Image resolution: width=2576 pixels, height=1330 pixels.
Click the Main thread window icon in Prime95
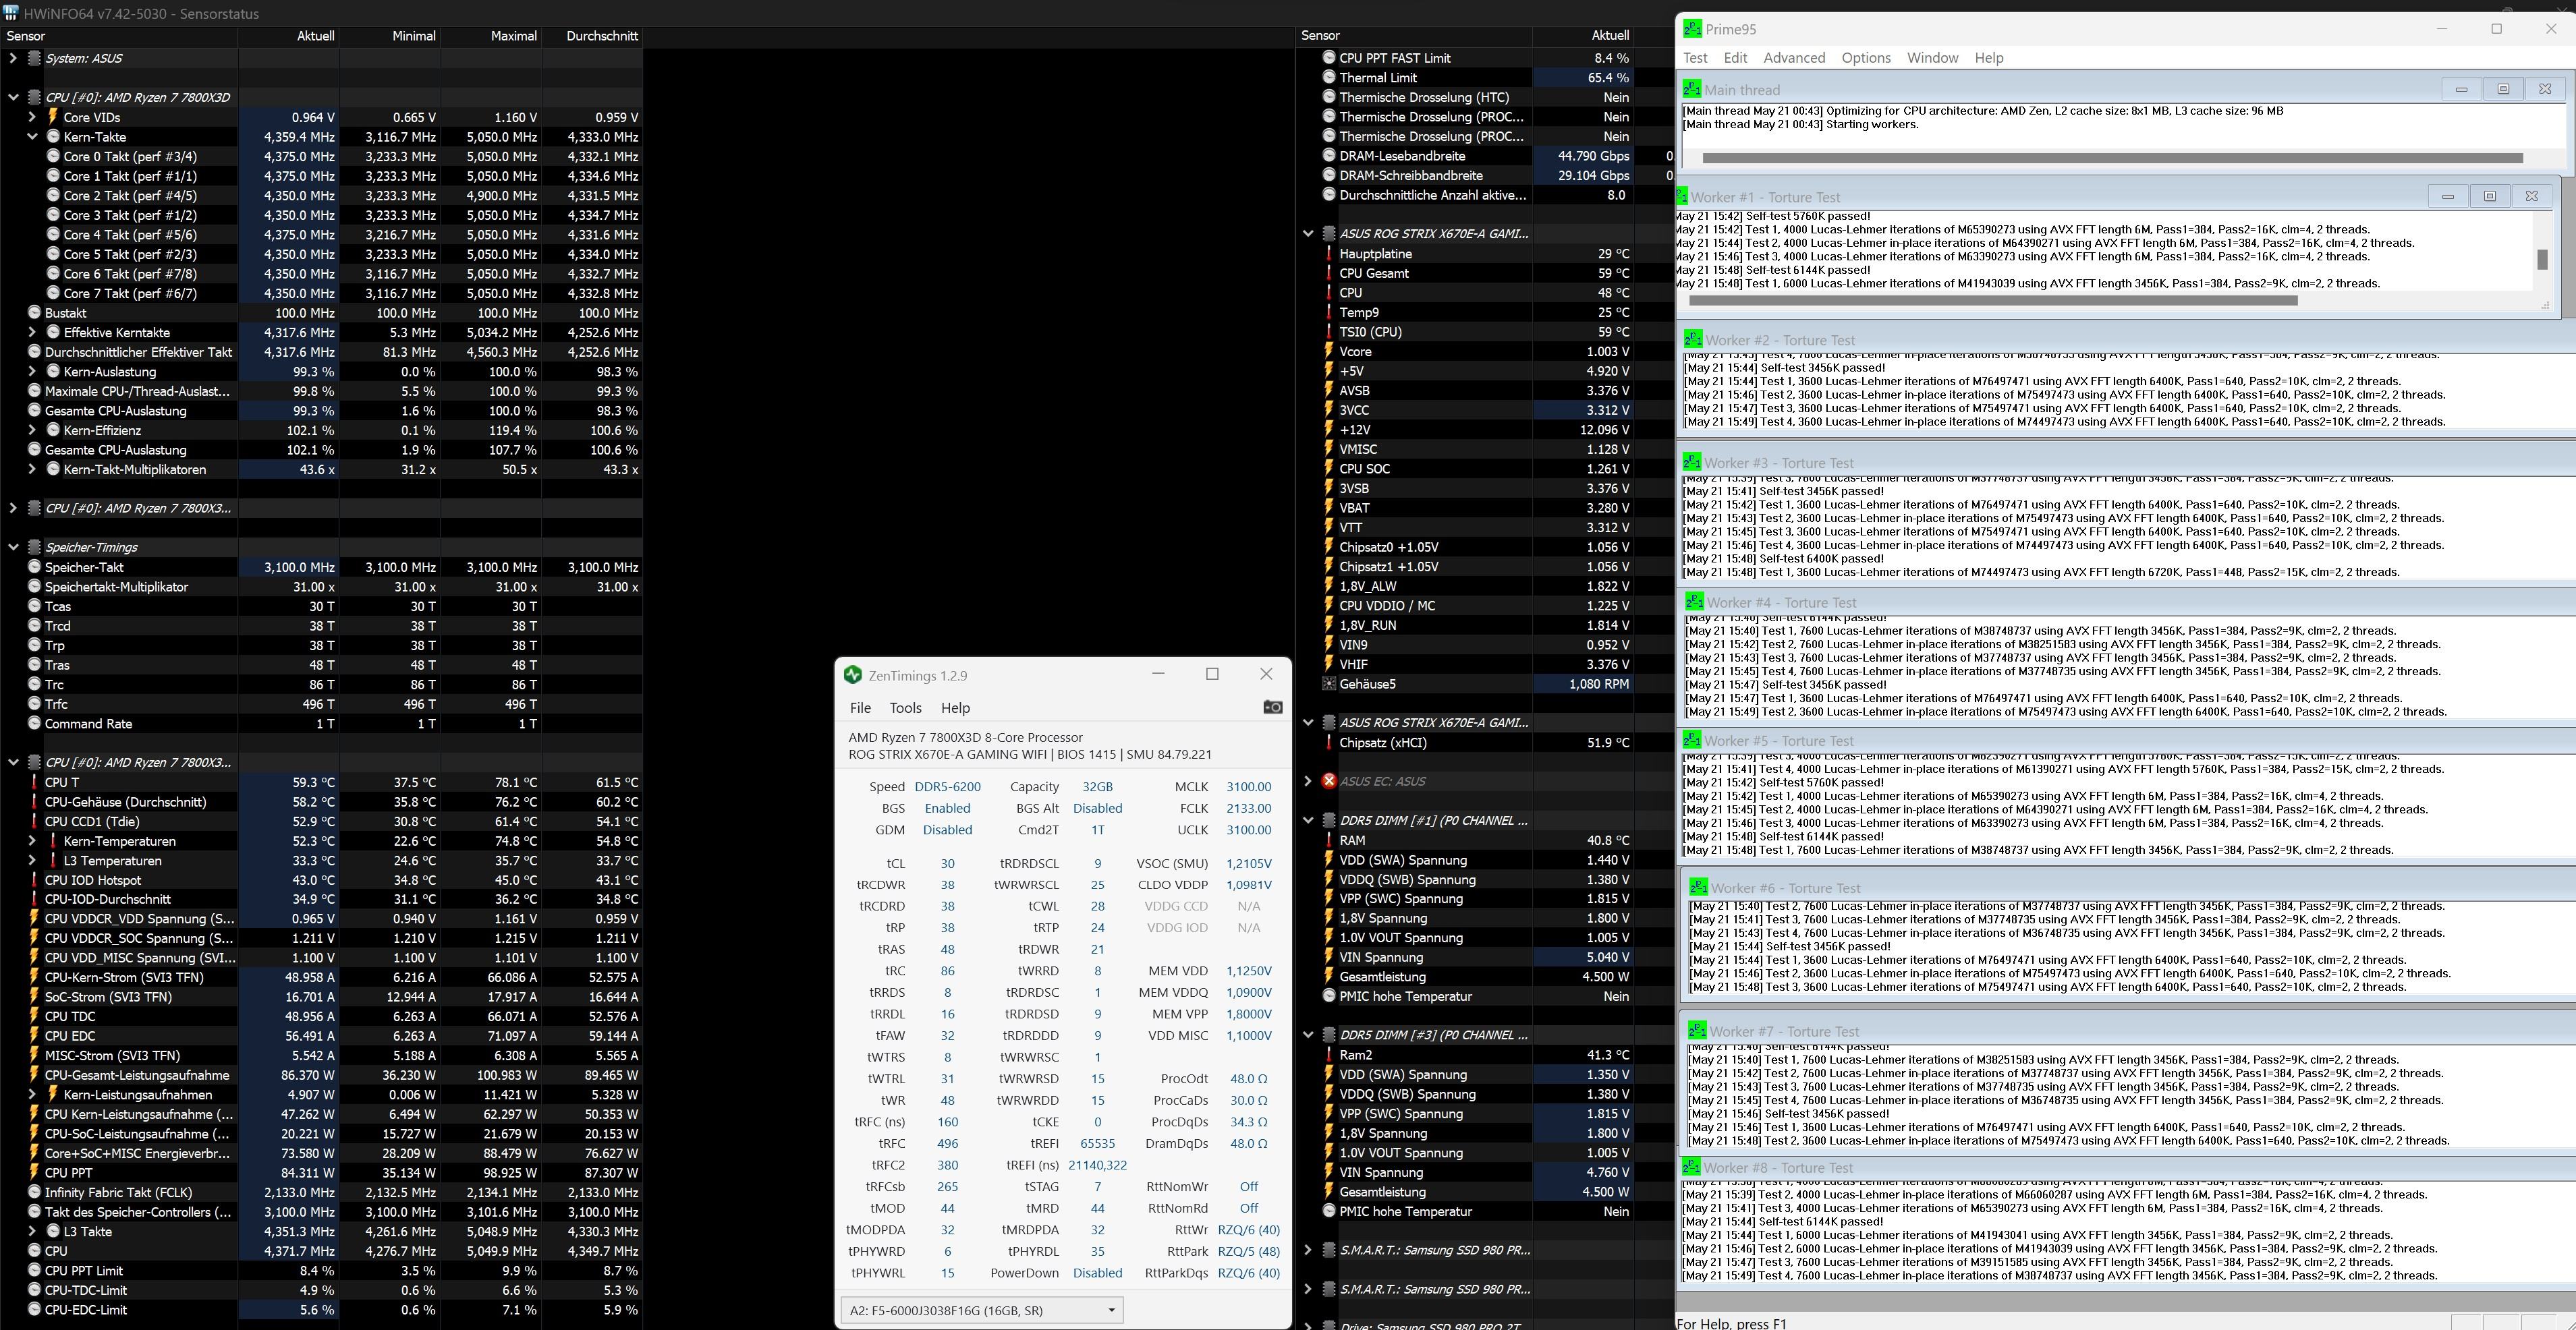coord(1692,89)
